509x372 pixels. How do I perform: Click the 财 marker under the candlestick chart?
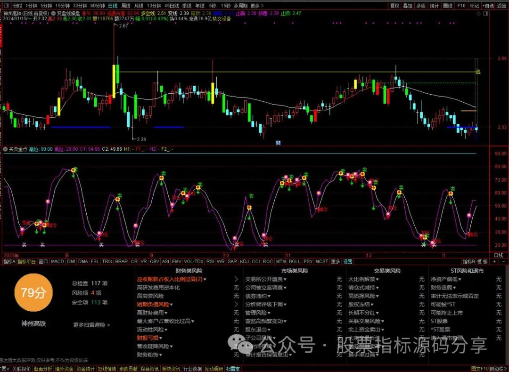pos(278,143)
